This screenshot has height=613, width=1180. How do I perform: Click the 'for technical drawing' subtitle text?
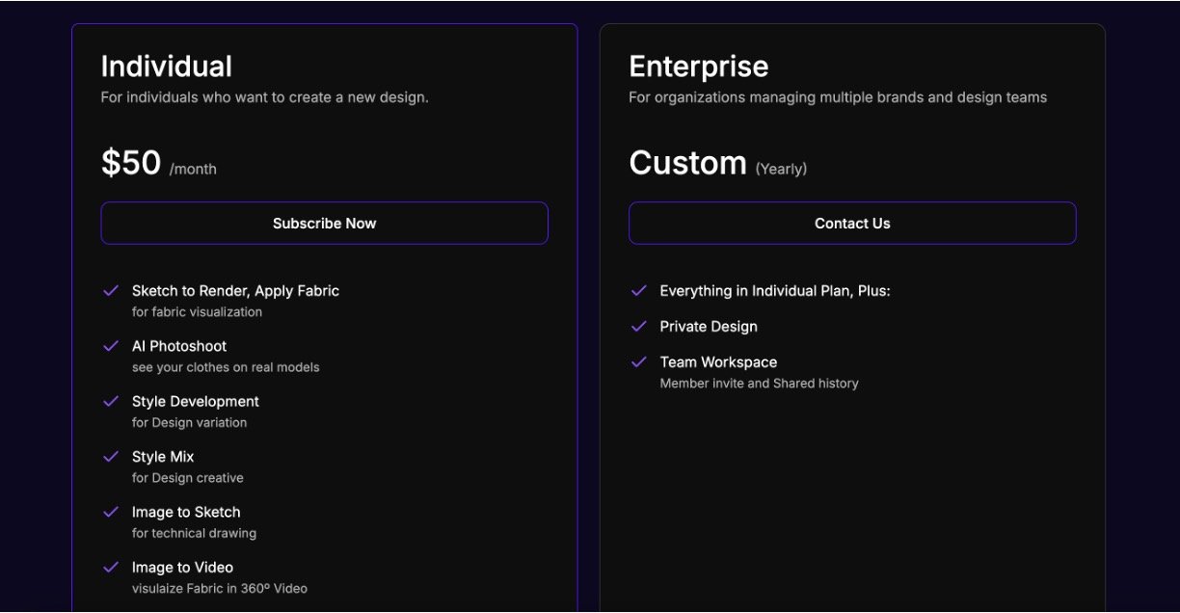tap(194, 533)
